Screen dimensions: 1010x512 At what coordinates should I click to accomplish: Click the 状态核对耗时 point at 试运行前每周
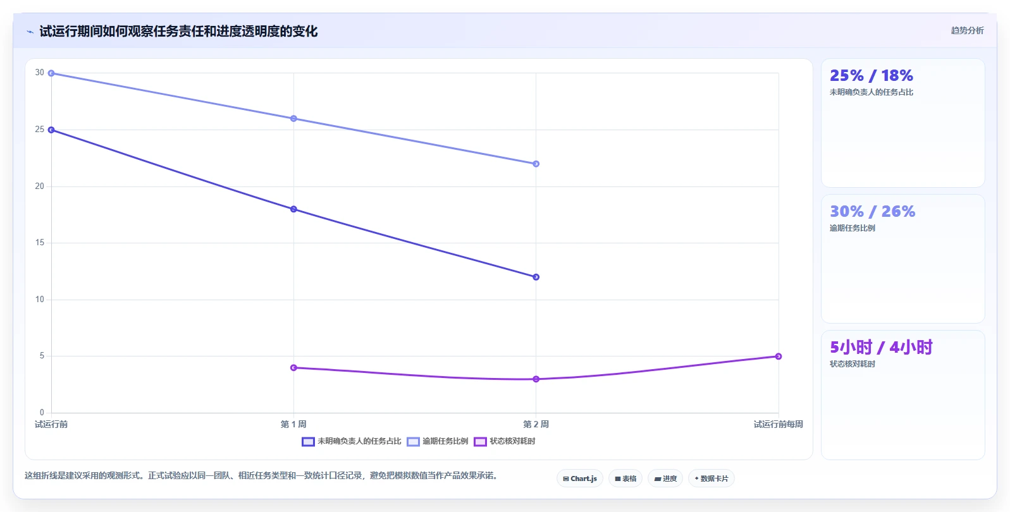(778, 357)
